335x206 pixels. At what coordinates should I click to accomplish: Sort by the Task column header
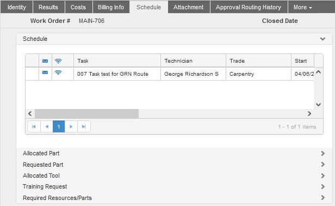tap(117, 61)
